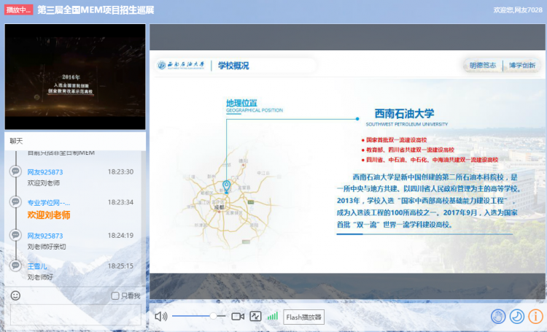The width and height of the screenshot is (547, 332).
Task: Click username 王雪儿
Action: [x=37, y=266]
